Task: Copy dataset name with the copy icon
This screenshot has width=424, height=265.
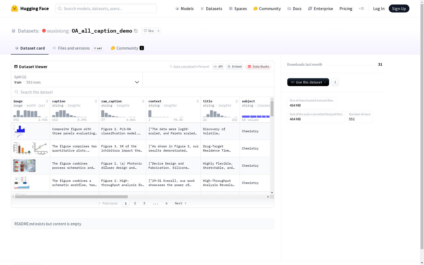Action: tap(136, 31)
